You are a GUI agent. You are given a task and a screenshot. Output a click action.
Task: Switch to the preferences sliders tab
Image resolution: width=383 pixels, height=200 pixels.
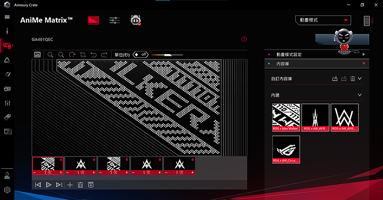tap(114, 20)
